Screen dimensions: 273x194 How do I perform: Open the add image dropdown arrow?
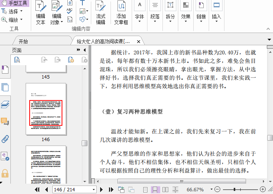click(87, 11)
